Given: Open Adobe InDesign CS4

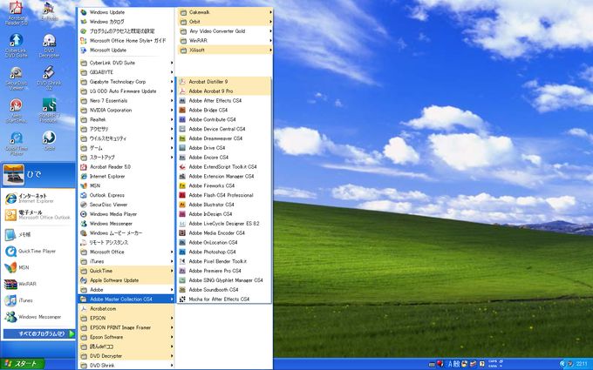Looking at the screenshot, I should [224, 214].
